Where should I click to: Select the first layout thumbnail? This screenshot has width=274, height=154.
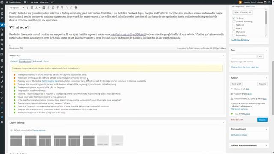[16, 141]
